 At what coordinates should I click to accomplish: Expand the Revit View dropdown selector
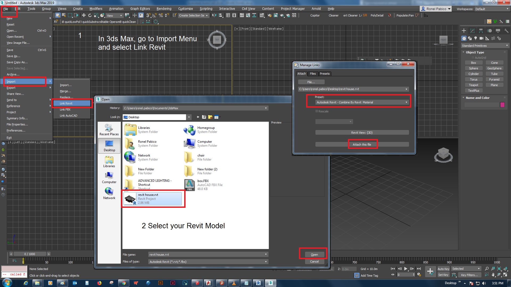click(x=362, y=132)
